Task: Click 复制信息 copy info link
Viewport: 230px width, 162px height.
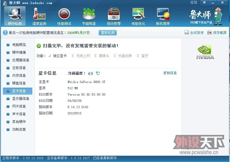Action: 170,73
